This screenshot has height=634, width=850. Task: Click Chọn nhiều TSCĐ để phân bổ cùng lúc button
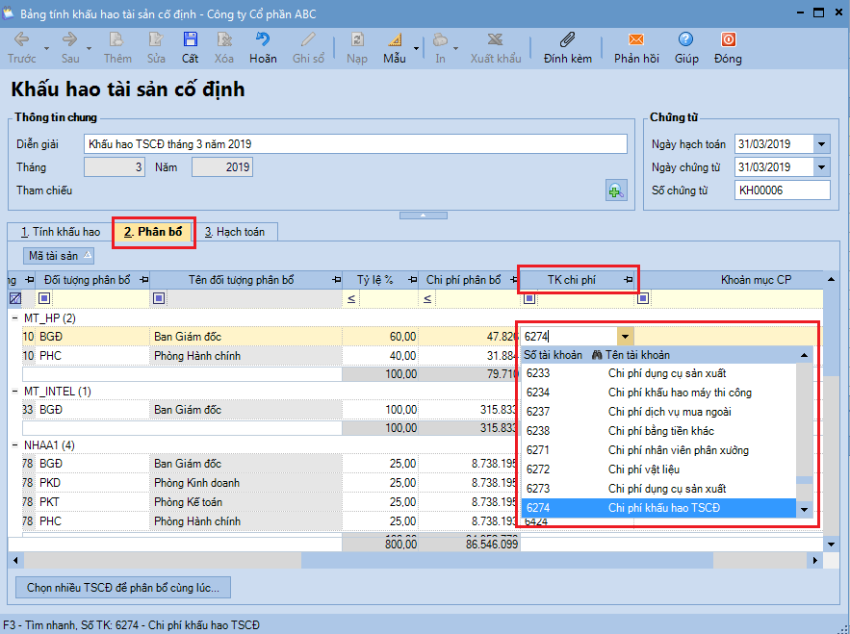click(x=123, y=588)
